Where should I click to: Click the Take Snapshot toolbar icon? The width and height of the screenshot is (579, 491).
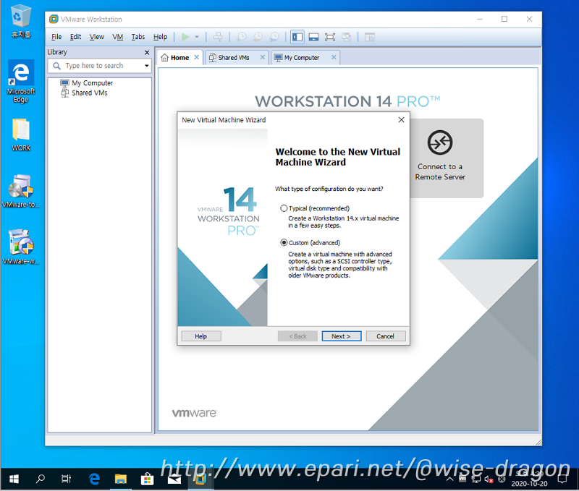click(x=242, y=37)
